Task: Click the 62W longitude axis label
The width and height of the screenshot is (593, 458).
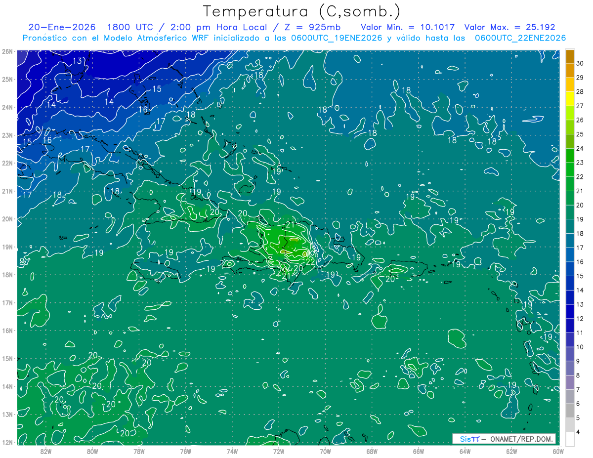Action: tap(511, 451)
